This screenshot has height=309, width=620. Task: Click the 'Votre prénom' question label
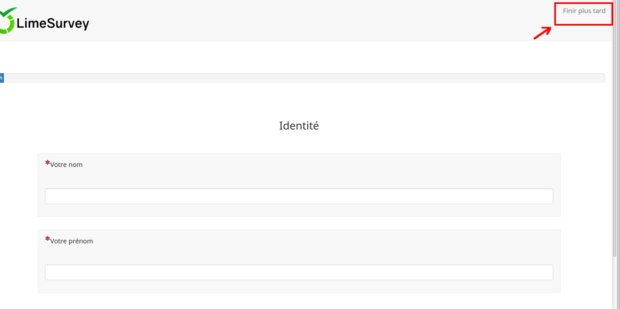(72, 241)
